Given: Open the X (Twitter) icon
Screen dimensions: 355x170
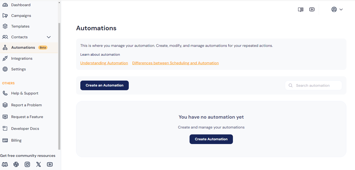Looking at the screenshot, I should (x=39, y=164).
